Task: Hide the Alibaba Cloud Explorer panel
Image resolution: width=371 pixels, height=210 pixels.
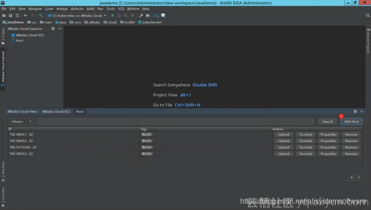Action: pyautogui.click(x=60, y=29)
